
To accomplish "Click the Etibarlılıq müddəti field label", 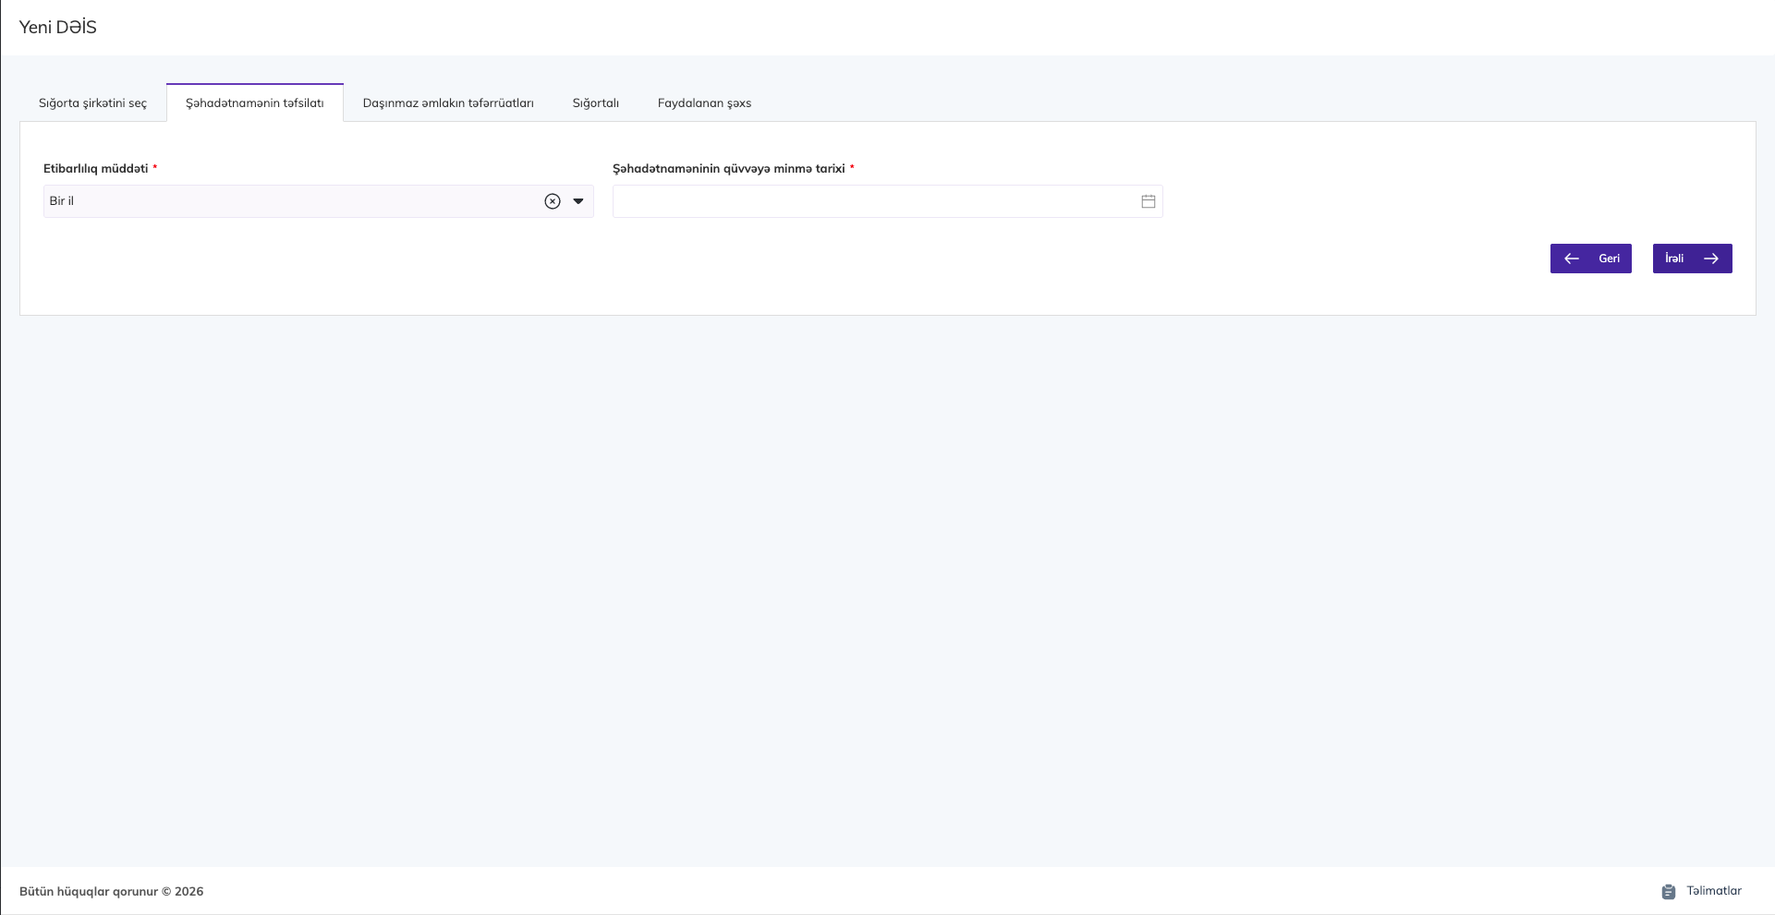I will tap(96, 169).
